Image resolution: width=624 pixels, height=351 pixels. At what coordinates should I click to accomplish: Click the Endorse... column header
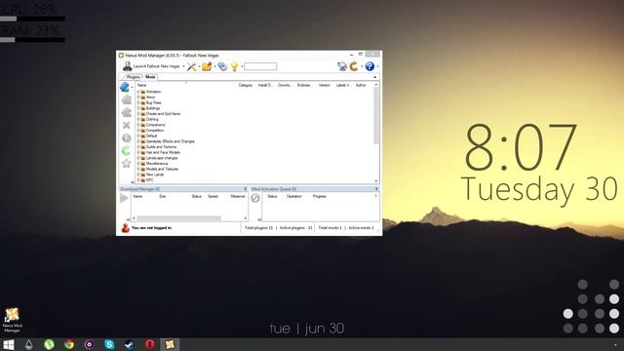pos(304,85)
